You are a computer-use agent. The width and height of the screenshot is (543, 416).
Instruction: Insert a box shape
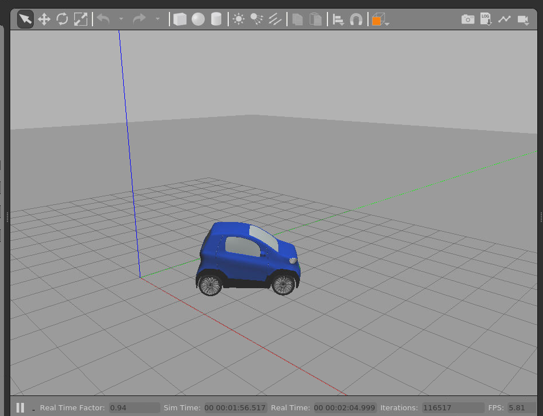coord(180,19)
